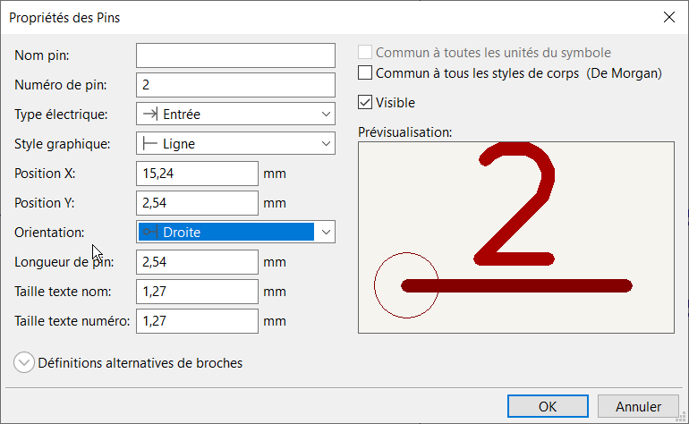Click the Numéro de pin field
Screen dimensions: 689x424
tap(234, 85)
